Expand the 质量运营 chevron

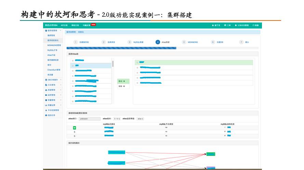click(x=61, y=105)
